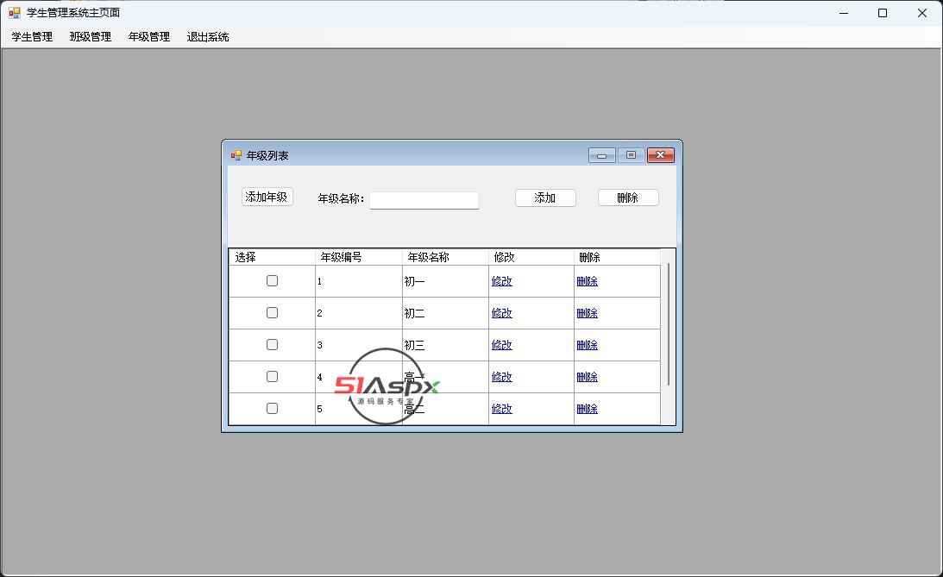Open the 班级管理 menu
Viewport: 943px width, 577px height.
[x=91, y=37]
